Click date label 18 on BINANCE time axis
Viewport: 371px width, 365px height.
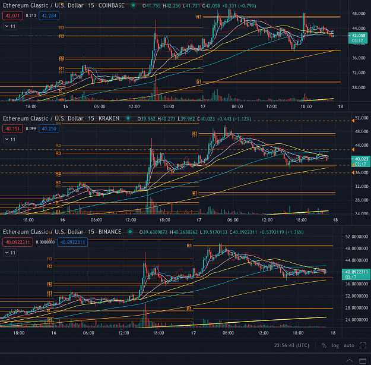(333, 333)
